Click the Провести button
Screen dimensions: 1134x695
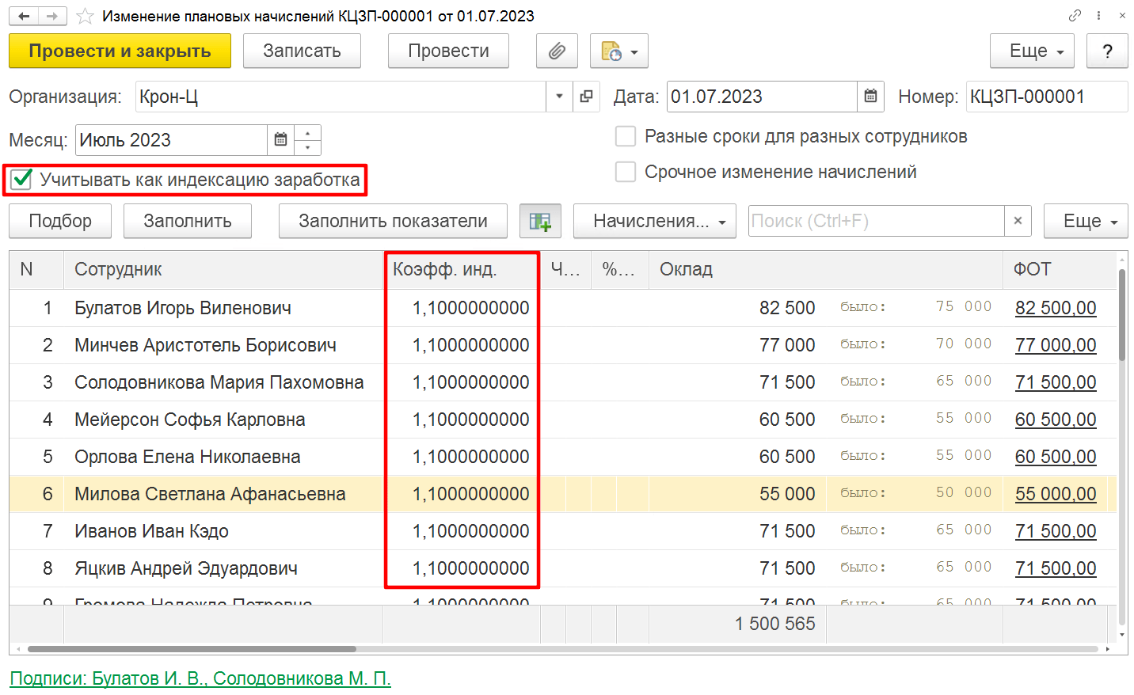click(x=448, y=51)
